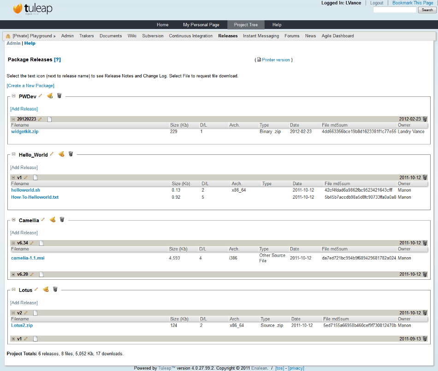Click the monitor package icon for Hello_World
This screenshot has width=438, height=371.
[x=61, y=154]
